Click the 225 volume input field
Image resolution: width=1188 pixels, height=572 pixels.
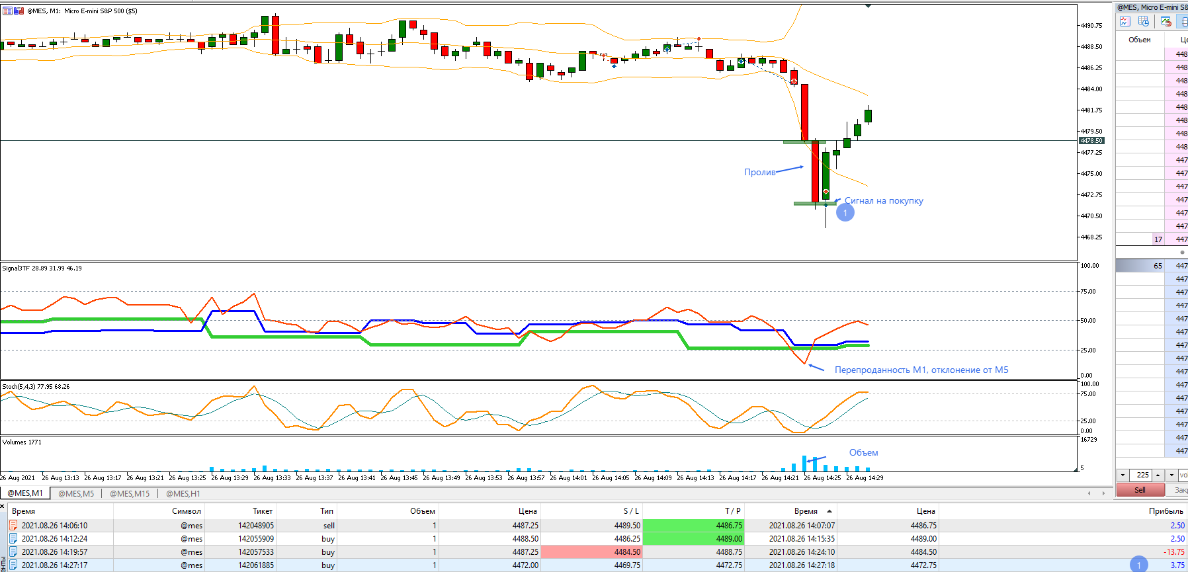1141,475
